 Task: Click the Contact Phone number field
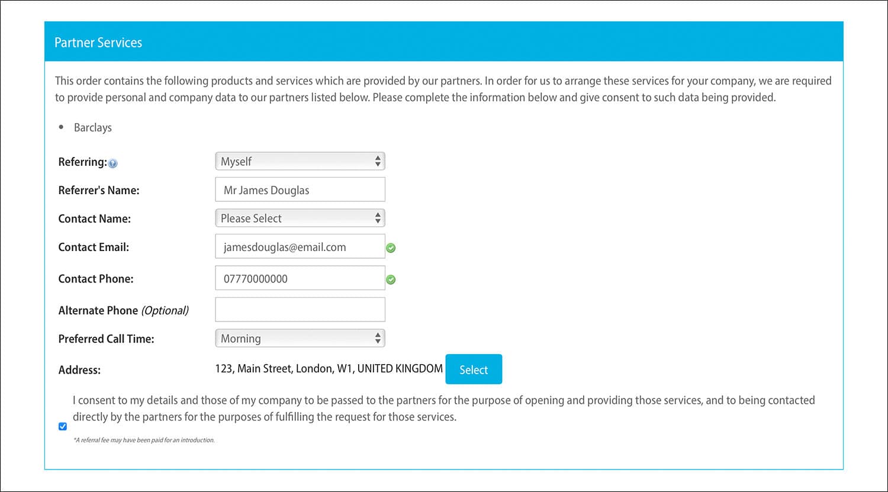click(300, 278)
